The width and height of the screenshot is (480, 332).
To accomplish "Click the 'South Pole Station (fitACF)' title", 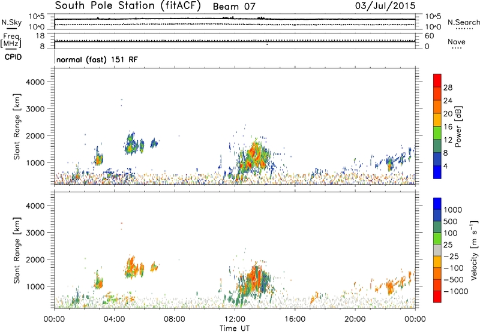I will click(128, 6).
